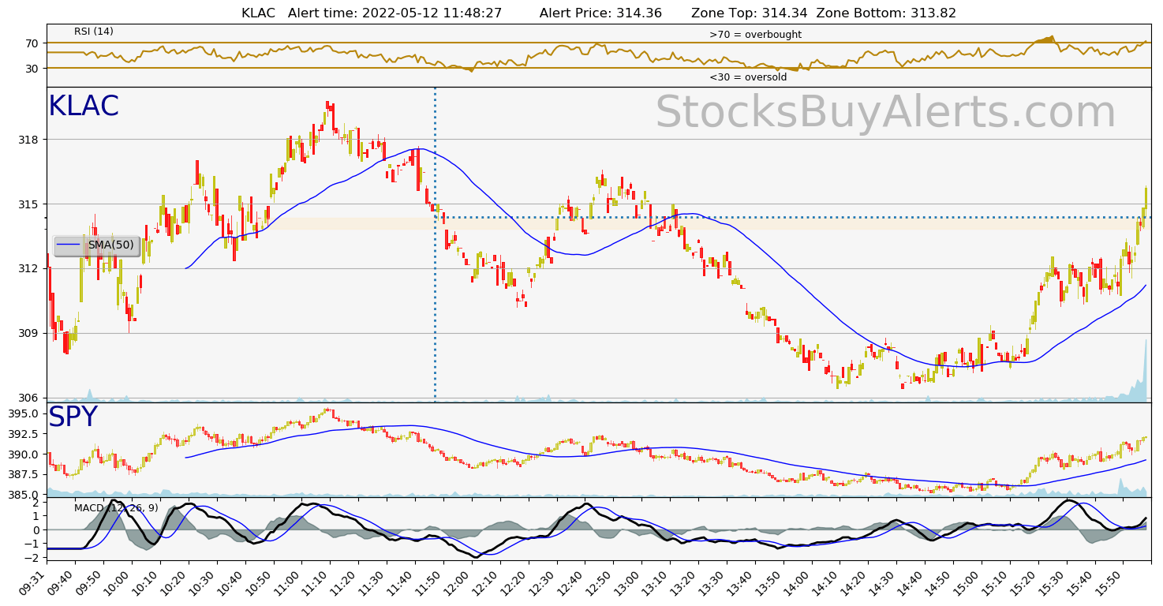
Task: Click the MACD (12, 26, 9) label
Action: [116, 507]
